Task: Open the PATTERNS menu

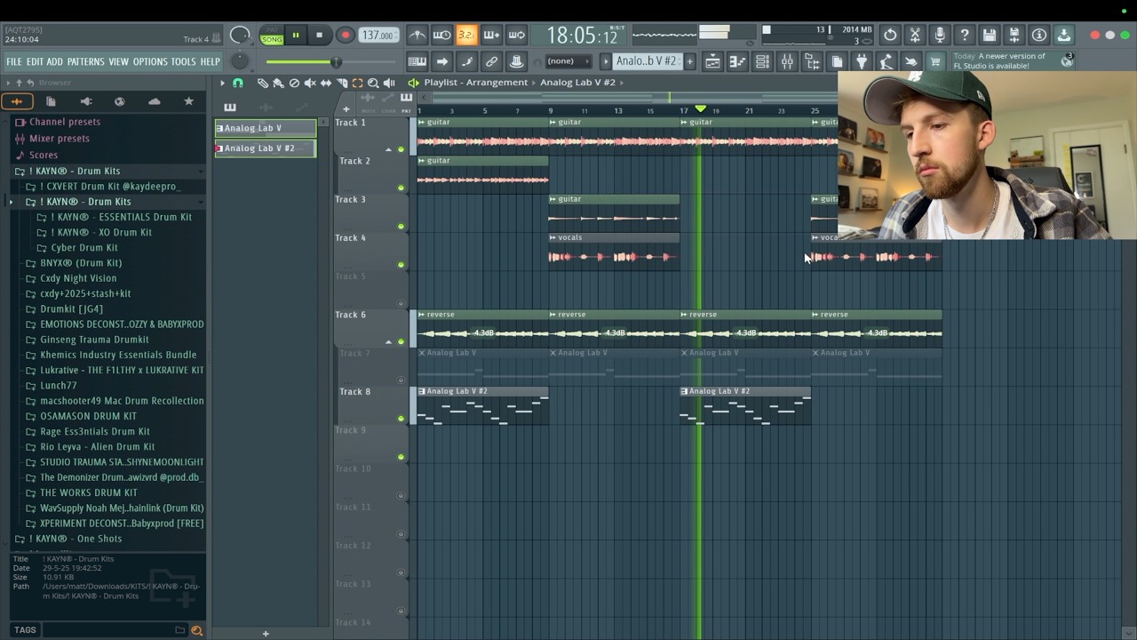Action: pos(86,62)
